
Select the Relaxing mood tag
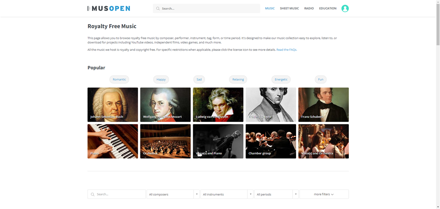click(x=238, y=79)
